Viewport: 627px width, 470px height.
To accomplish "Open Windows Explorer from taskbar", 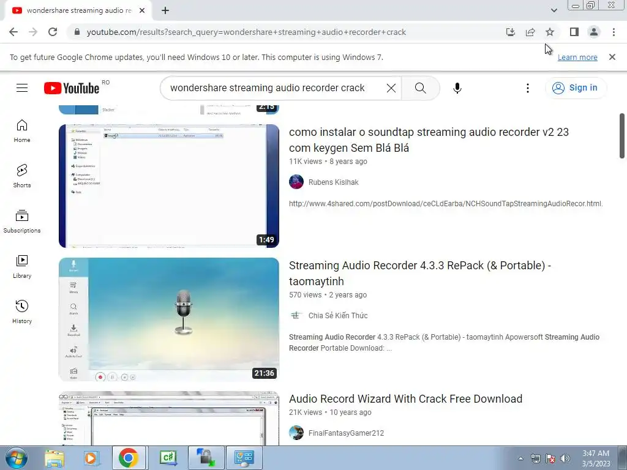I will pyautogui.click(x=54, y=458).
